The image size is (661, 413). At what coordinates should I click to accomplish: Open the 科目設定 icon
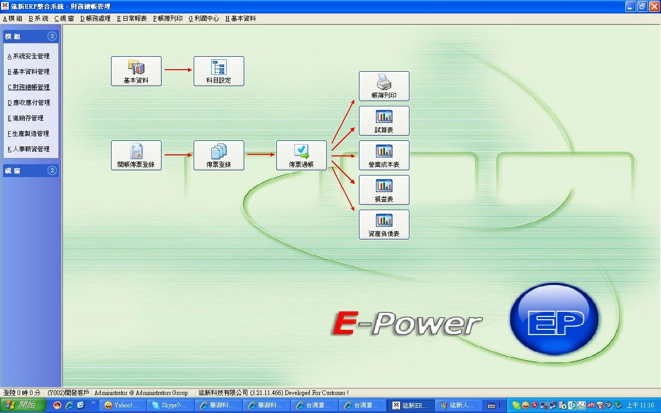pyautogui.click(x=219, y=71)
